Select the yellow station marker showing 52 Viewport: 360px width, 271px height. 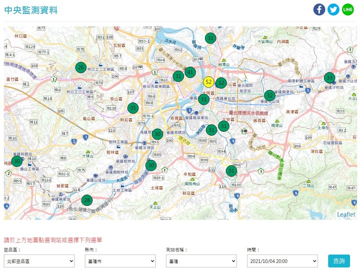click(208, 82)
